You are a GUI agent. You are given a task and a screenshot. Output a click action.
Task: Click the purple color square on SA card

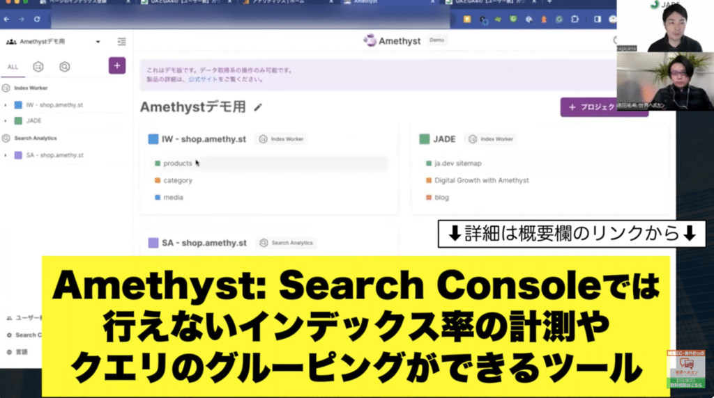click(x=153, y=243)
